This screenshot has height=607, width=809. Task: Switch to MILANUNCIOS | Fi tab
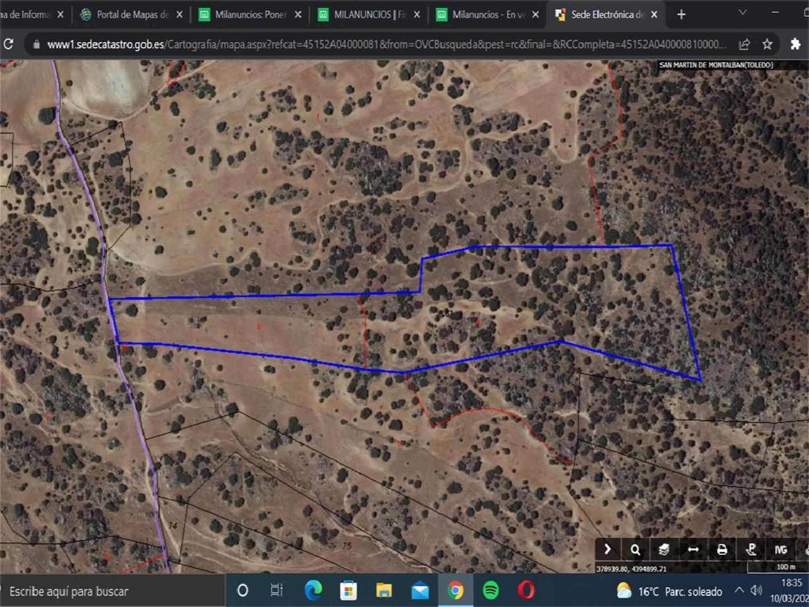pyautogui.click(x=369, y=15)
